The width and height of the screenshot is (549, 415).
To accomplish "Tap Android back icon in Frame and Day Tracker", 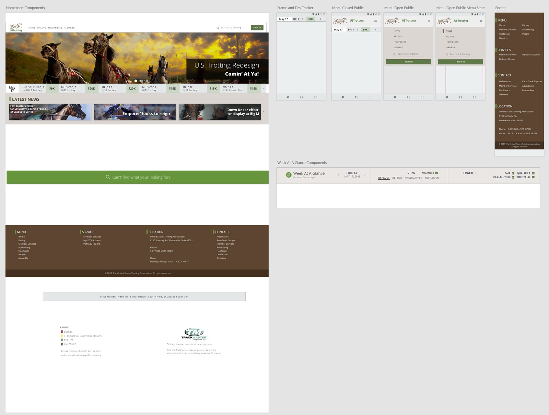I will [x=288, y=97].
